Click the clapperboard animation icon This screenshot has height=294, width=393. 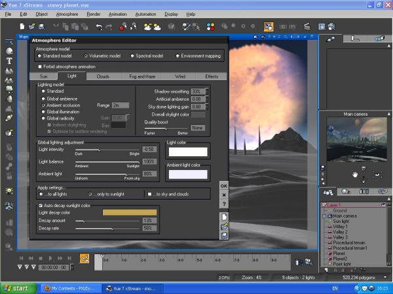(307, 27)
